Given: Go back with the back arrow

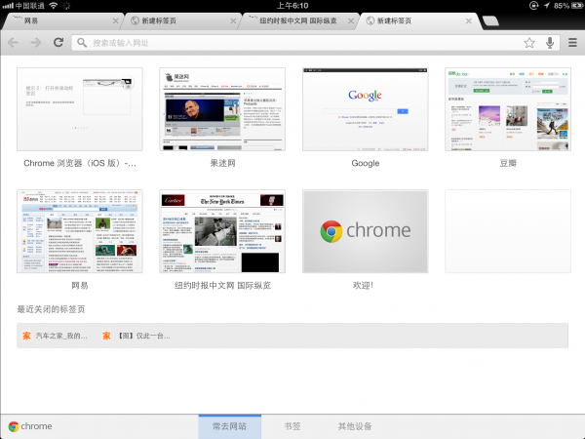Looking at the screenshot, I should click(x=13, y=43).
